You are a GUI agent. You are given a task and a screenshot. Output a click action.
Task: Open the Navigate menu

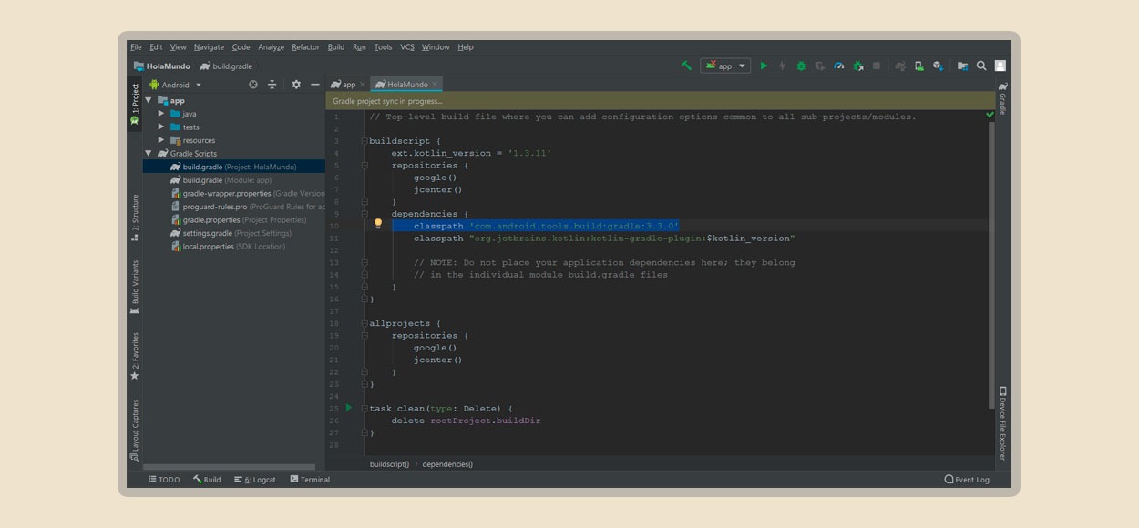[209, 47]
